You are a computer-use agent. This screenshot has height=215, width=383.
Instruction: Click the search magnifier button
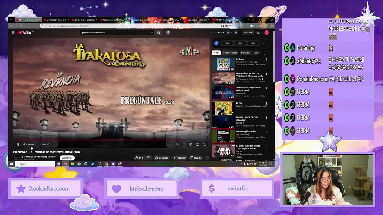159,33
